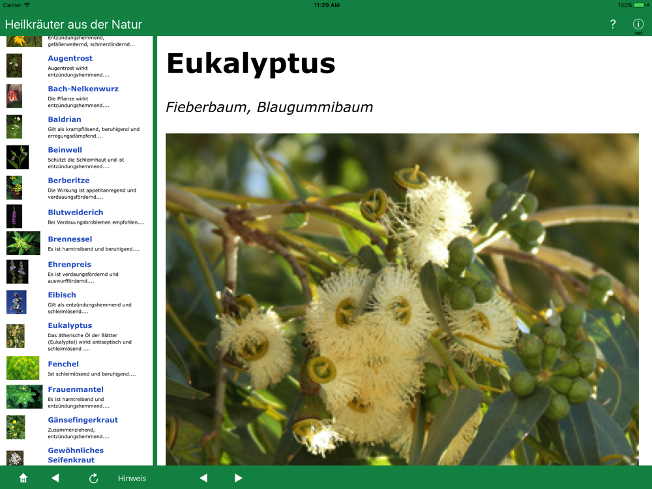Tap the Frauenmantel leaf thumbnail
Screen dimensions: 652x489
click(x=24, y=396)
